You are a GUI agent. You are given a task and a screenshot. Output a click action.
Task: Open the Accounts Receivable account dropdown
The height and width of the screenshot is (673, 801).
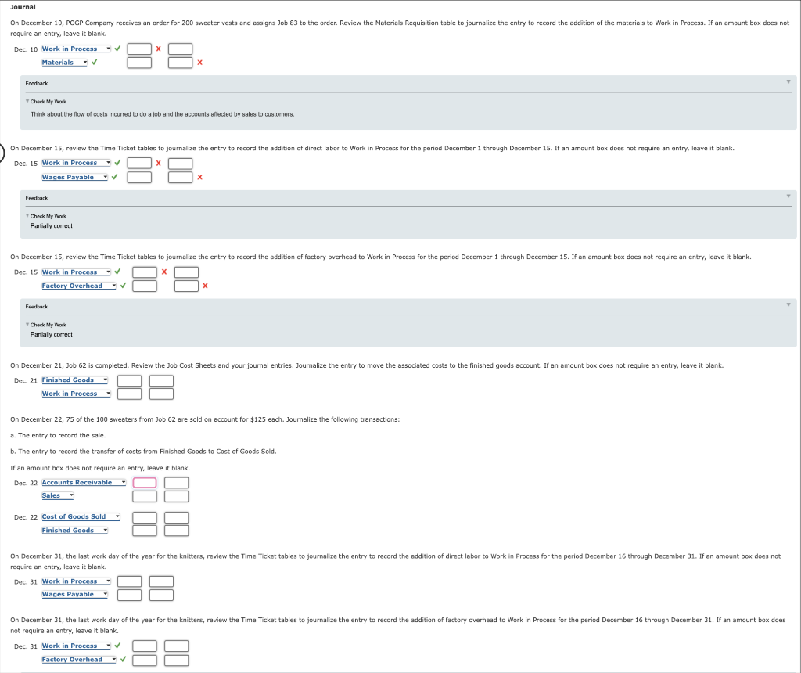coord(123,483)
